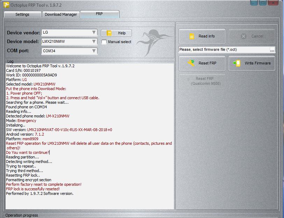Minimize the Octoplus FRP Tool window
This screenshot has height=218, width=284.
254,3
